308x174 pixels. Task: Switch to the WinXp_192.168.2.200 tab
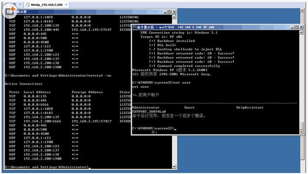pyautogui.click(x=46, y=5)
